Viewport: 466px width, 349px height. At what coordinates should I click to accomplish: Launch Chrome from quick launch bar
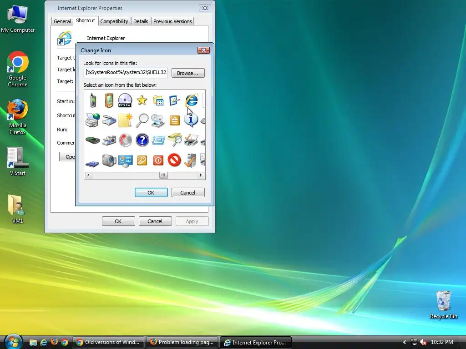point(65,342)
